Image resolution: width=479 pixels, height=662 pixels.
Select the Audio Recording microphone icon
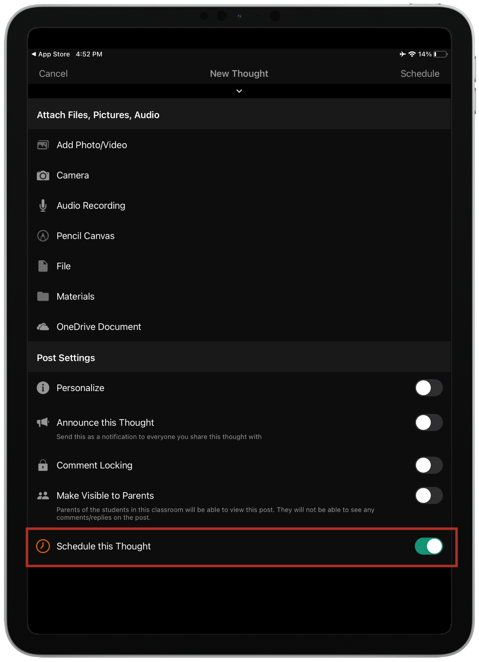pyautogui.click(x=43, y=206)
